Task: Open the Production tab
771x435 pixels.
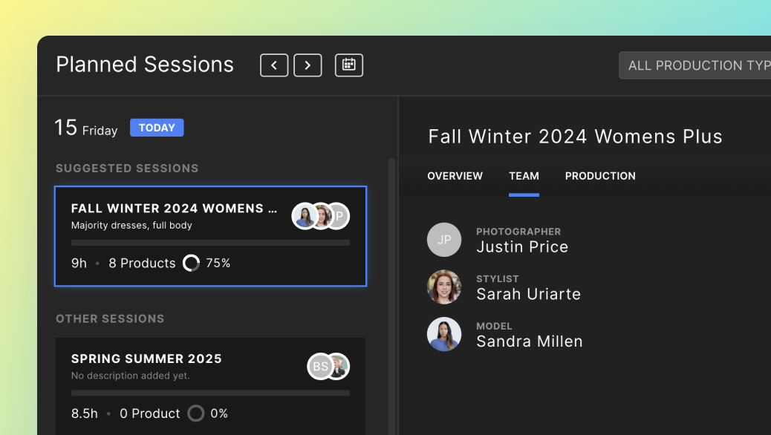Action: click(x=600, y=176)
